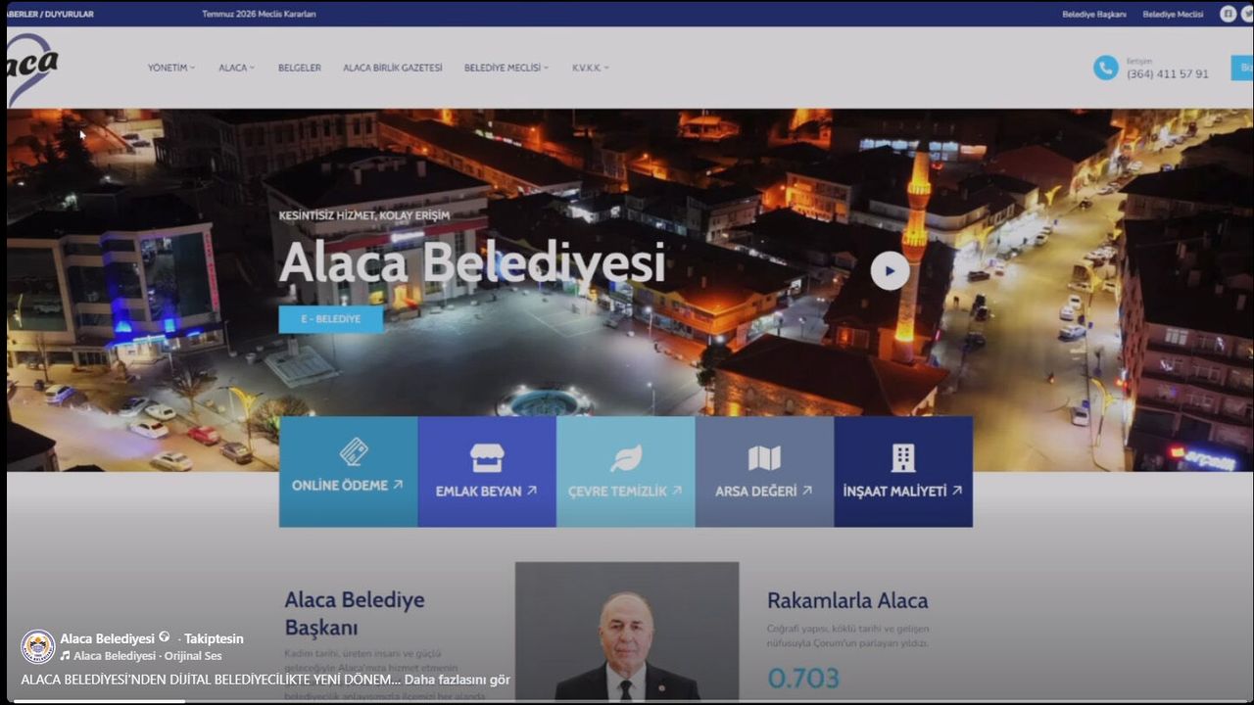Viewport: 1254px width, 705px height.
Task: Click the music note icon by Orijinal Ses
Action: point(65,656)
